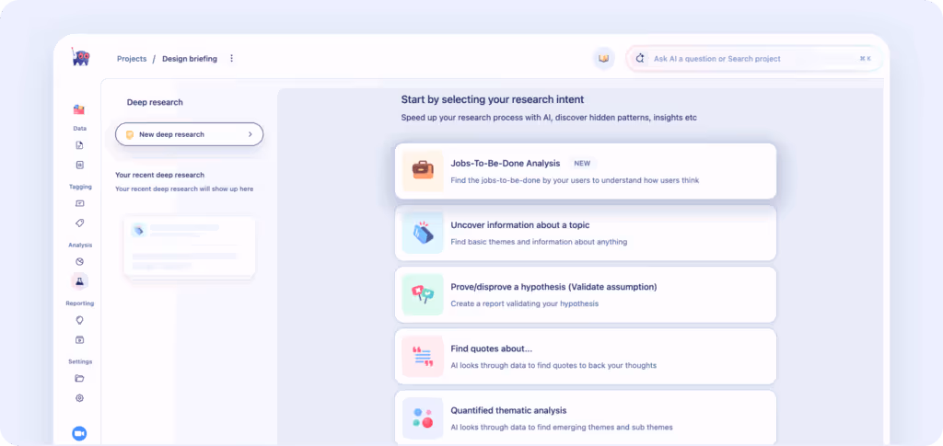This screenshot has width=943, height=446.
Task: Click the chevron on New deep research button
Action: 250,134
